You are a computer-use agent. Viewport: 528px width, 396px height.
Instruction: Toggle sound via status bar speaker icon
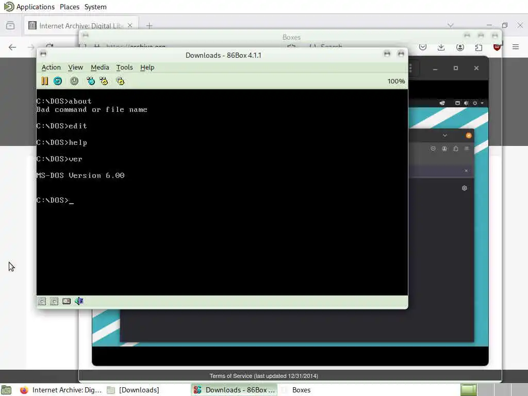79,301
